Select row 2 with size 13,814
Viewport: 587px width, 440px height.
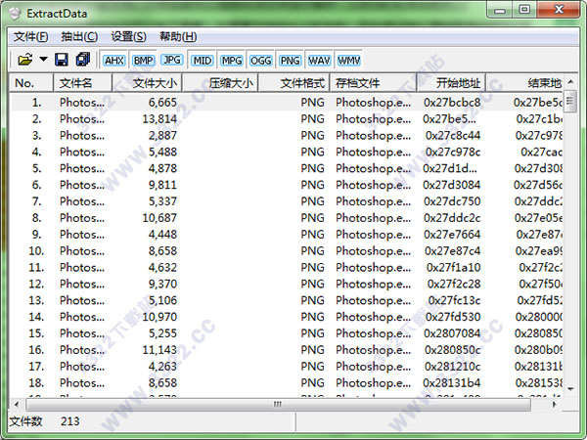tap(287, 118)
